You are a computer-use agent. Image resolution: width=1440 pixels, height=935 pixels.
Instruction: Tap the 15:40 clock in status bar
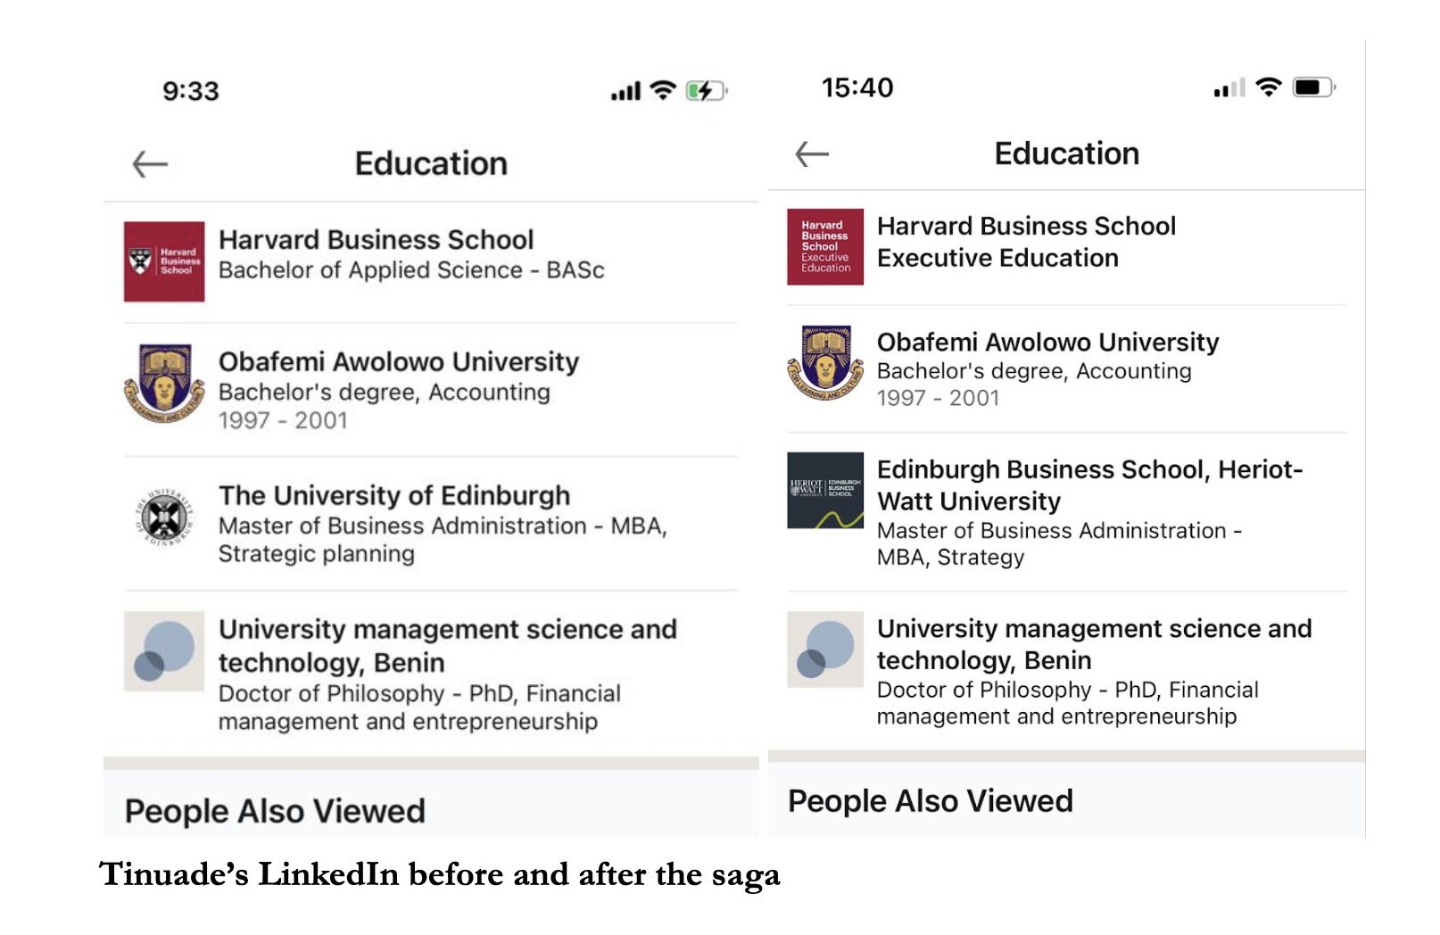(x=857, y=87)
